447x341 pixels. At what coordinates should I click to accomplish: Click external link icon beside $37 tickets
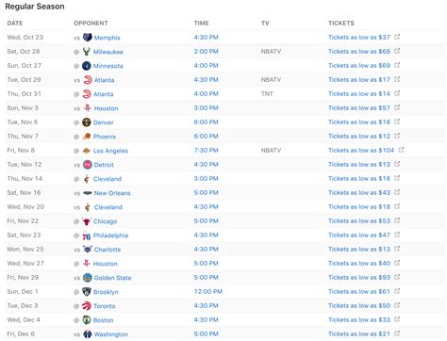(x=397, y=37)
